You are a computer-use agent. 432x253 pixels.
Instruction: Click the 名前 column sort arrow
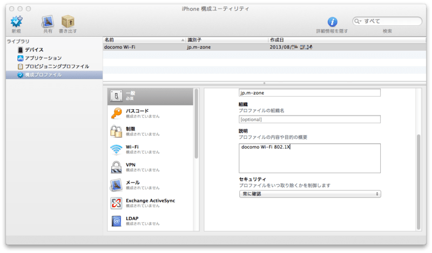click(x=183, y=40)
